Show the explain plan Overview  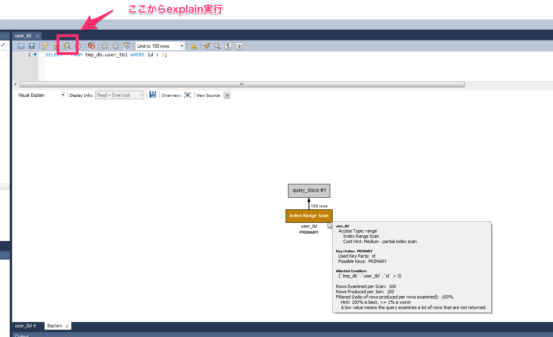[x=187, y=95]
